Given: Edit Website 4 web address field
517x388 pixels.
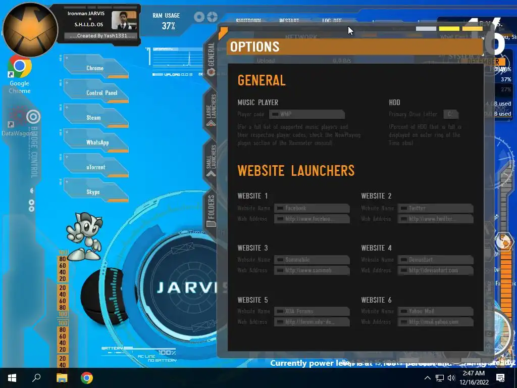Looking at the screenshot, I should [436, 270].
